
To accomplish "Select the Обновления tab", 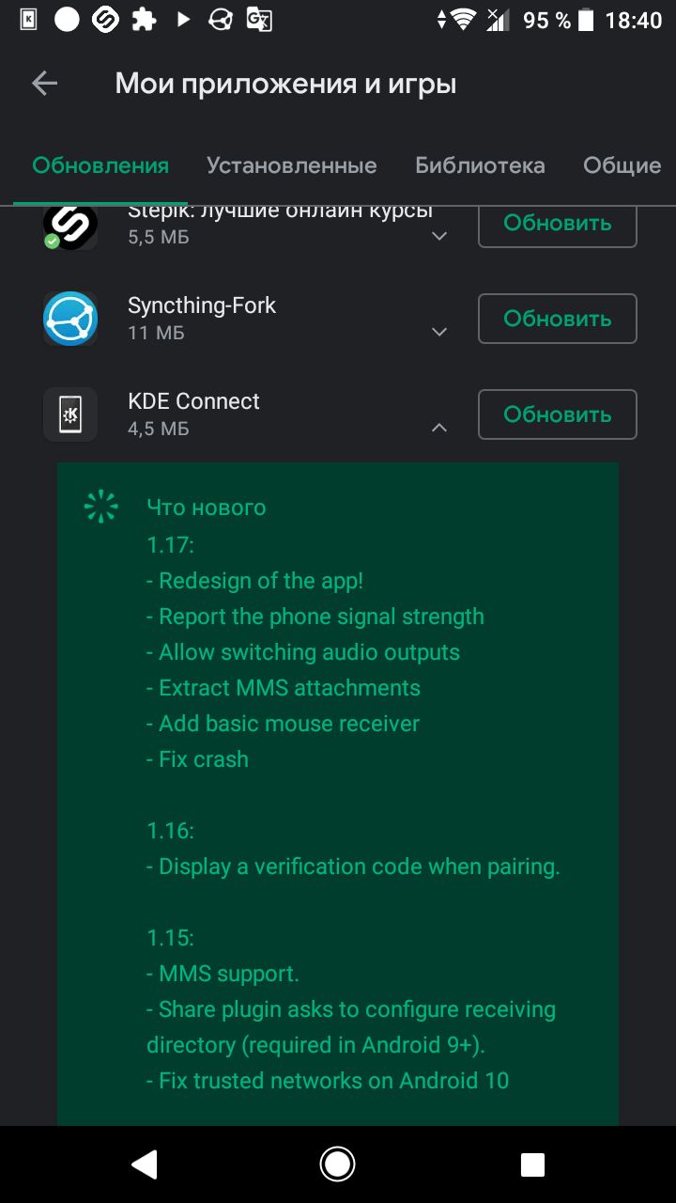I will 100,165.
